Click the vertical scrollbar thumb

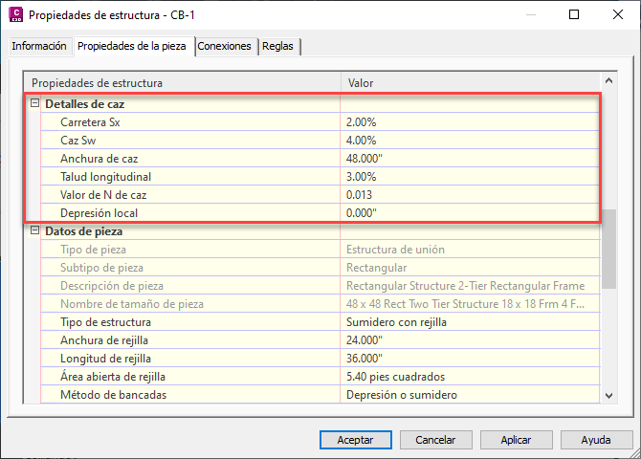[608, 249]
